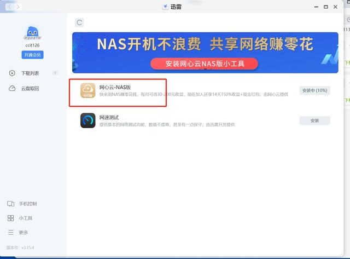This screenshot has height=259, width=350.
Task: Click the 网速测试 description text
Action: tap(167, 124)
